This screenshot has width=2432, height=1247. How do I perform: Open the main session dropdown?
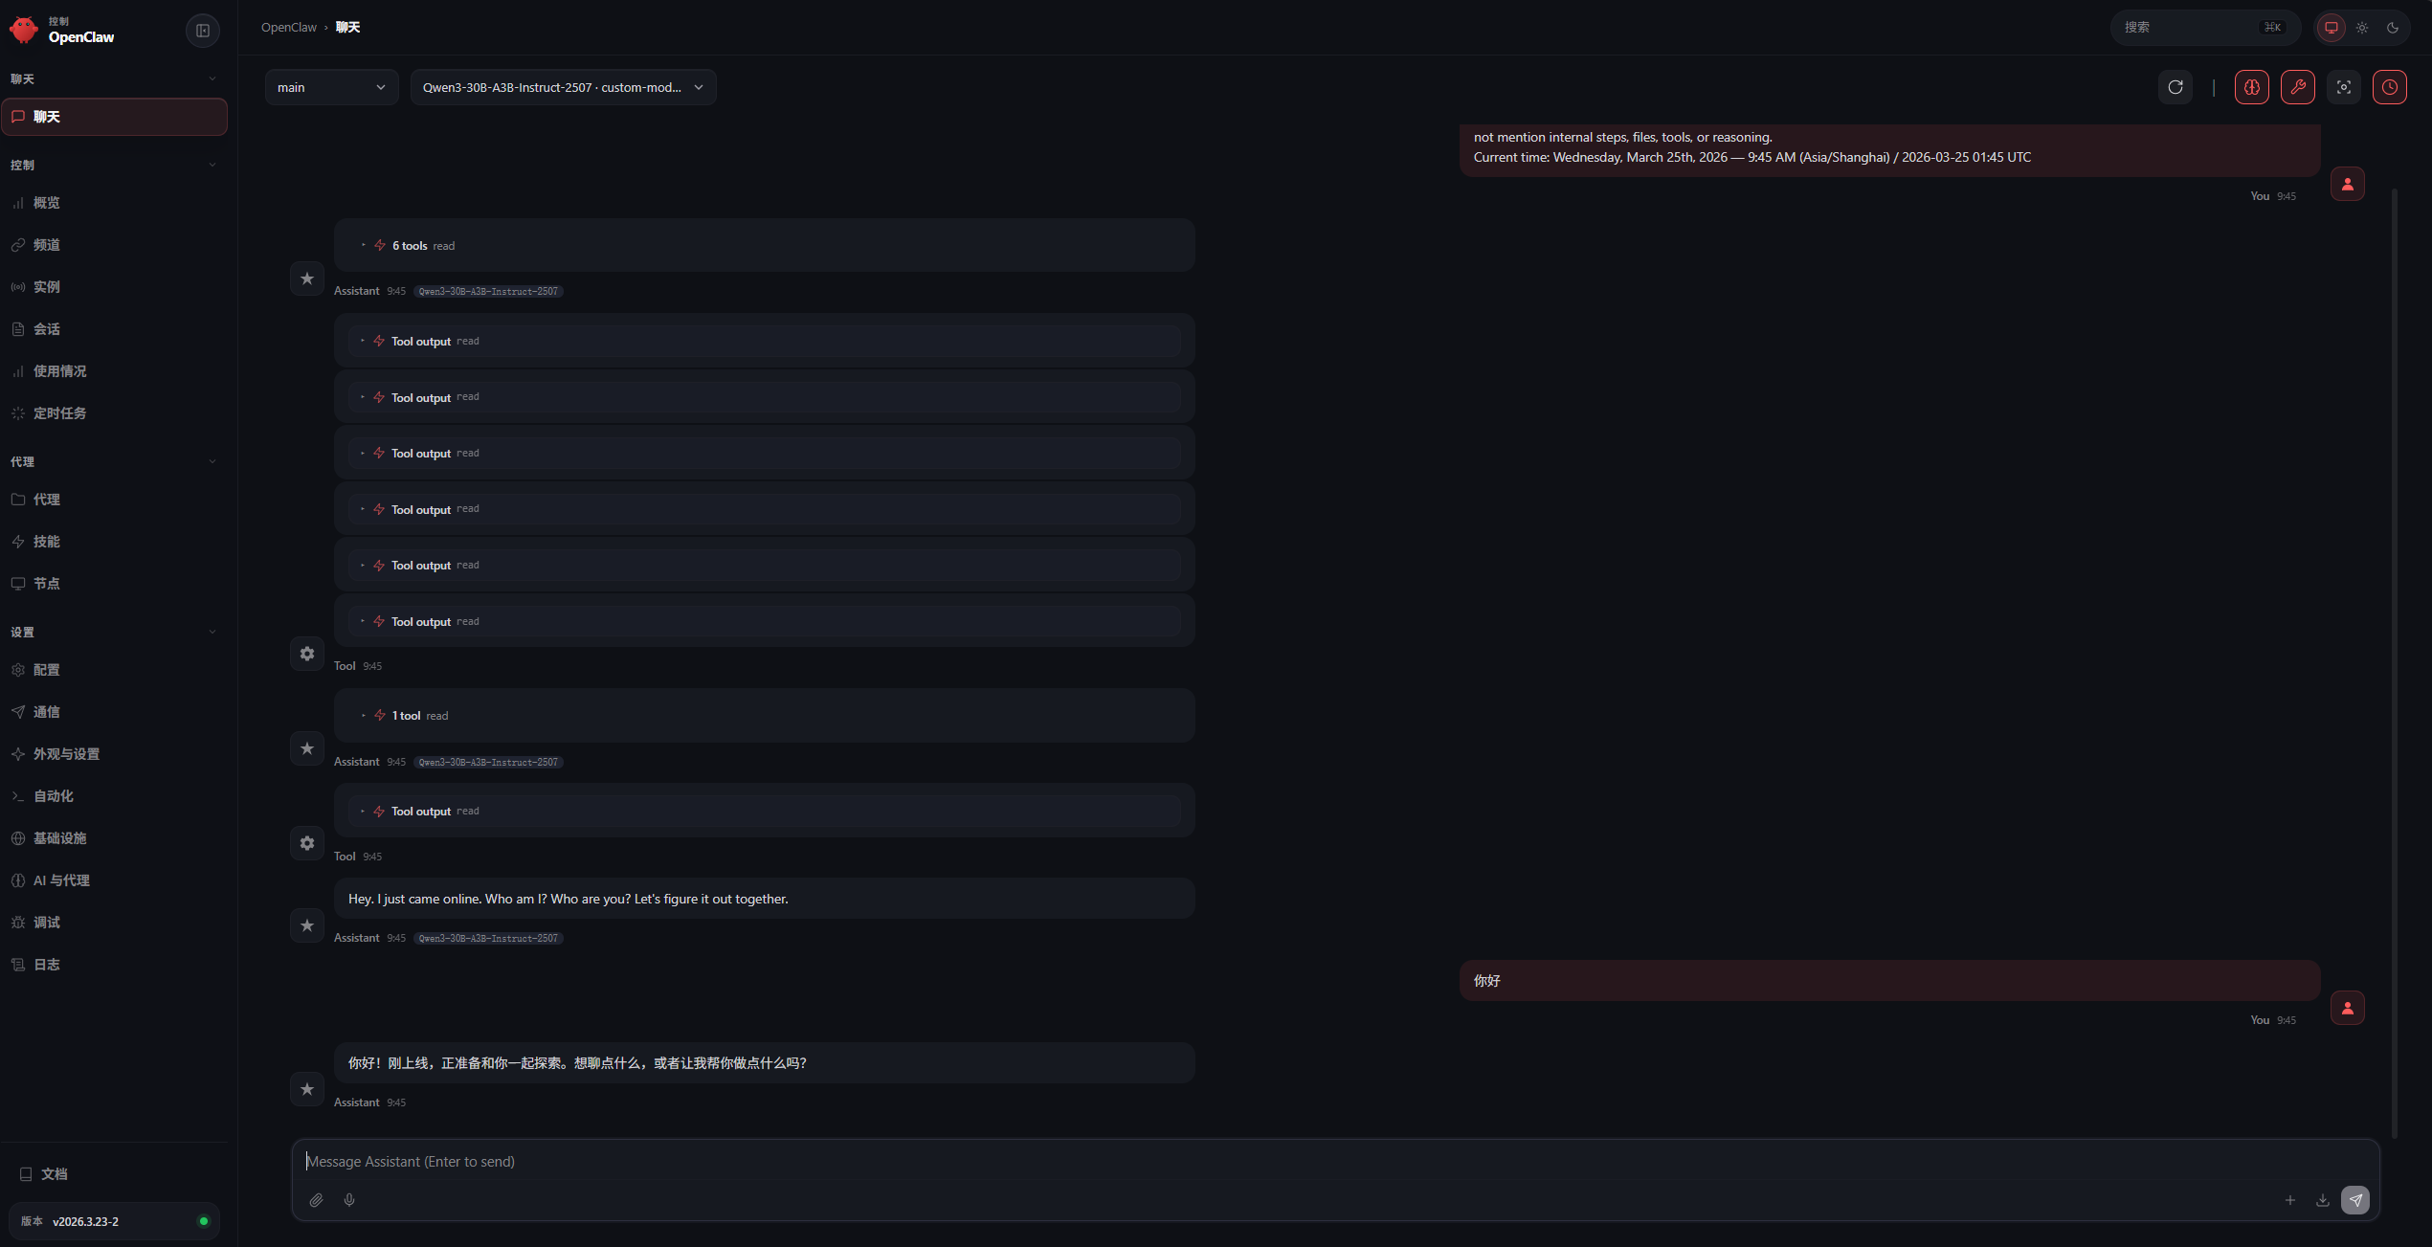(x=331, y=87)
